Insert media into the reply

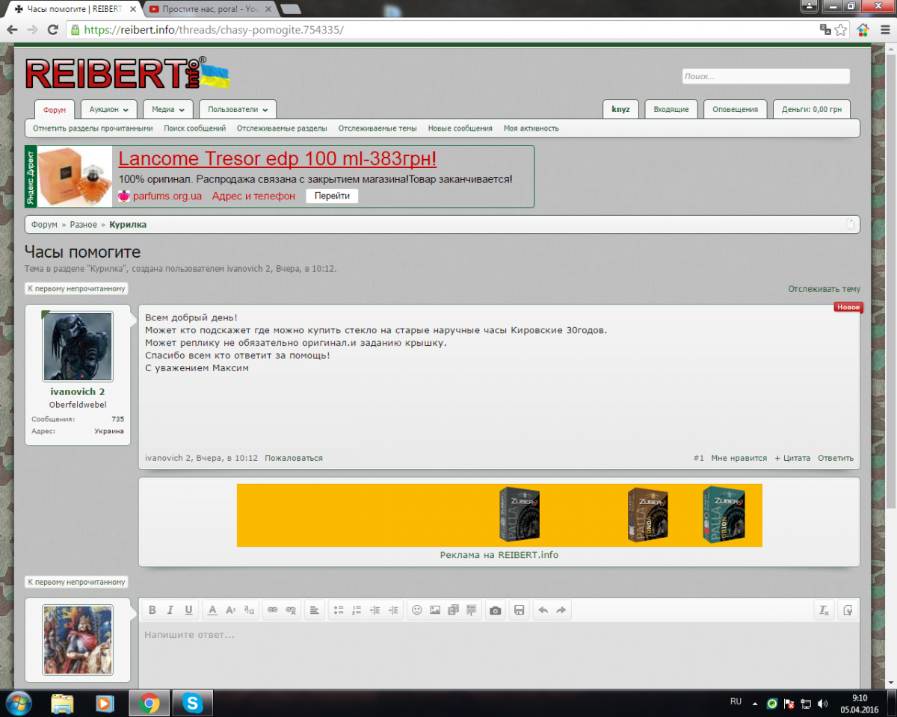(x=453, y=610)
